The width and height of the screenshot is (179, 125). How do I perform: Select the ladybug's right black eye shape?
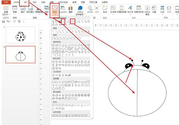pos(146,66)
